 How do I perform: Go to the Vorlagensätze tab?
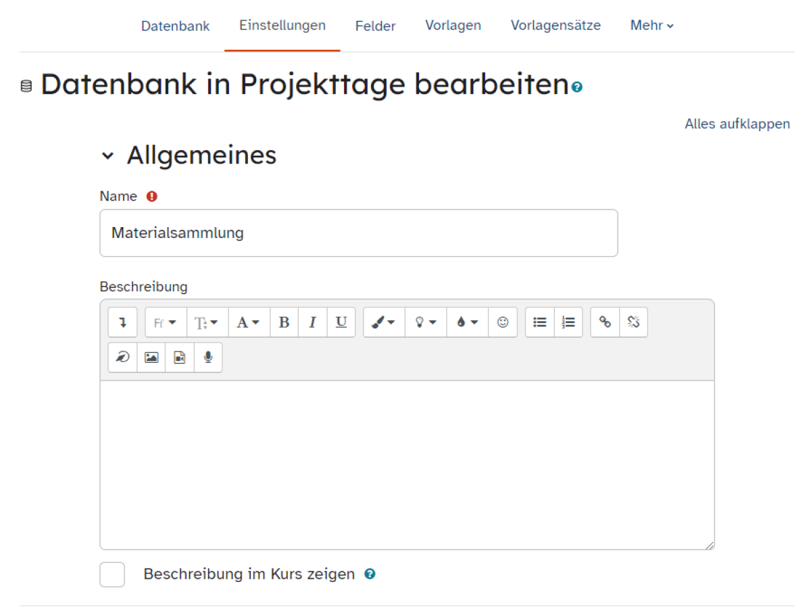(x=556, y=26)
